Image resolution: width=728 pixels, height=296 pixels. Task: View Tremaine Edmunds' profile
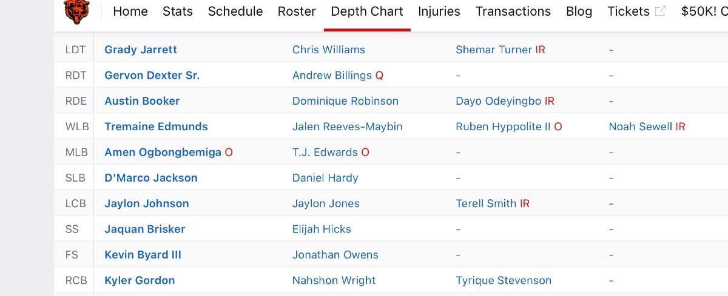tap(156, 127)
